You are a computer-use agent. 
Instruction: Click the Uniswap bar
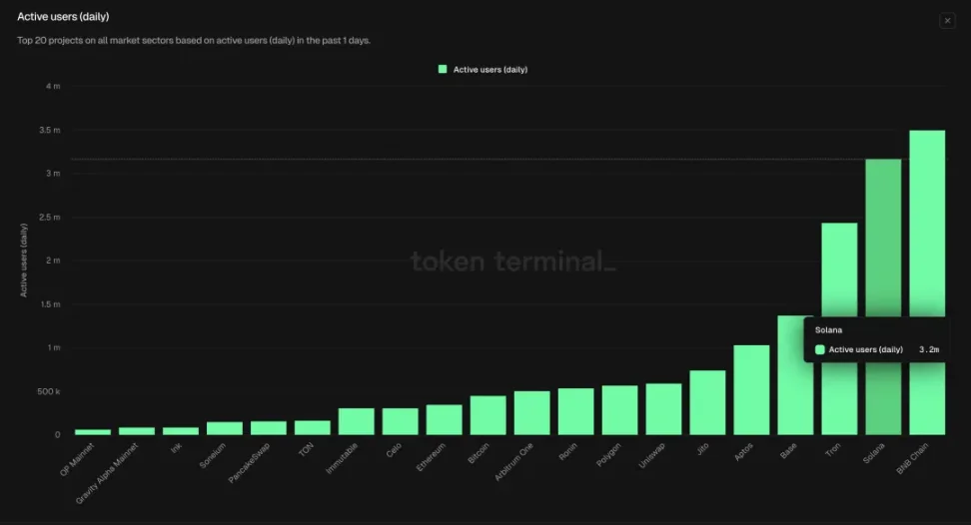[x=663, y=409]
